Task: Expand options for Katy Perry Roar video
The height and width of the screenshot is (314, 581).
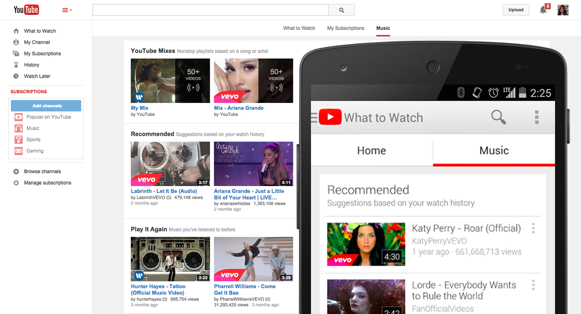Action: point(533,228)
